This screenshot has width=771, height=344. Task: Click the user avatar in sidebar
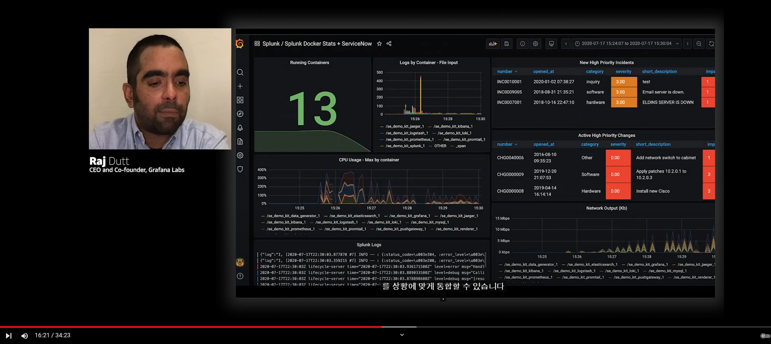tap(240, 262)
